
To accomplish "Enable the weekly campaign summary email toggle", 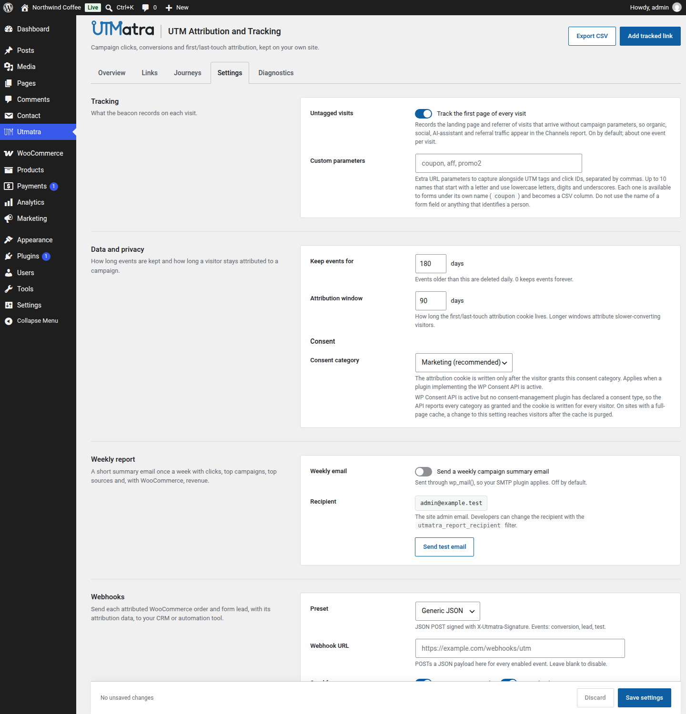I will [x=424, y=472].
